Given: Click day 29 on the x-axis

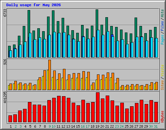Looking at the screenshot, I should [x=146, y=126].
